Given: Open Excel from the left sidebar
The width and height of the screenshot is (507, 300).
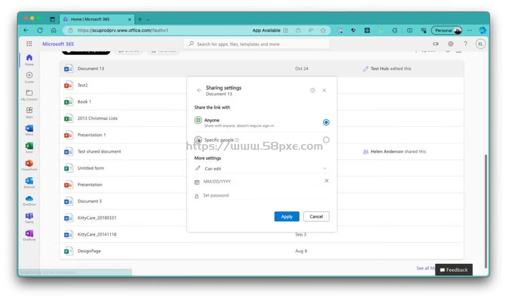Looking at the screenshot, I should click(29, 148).
